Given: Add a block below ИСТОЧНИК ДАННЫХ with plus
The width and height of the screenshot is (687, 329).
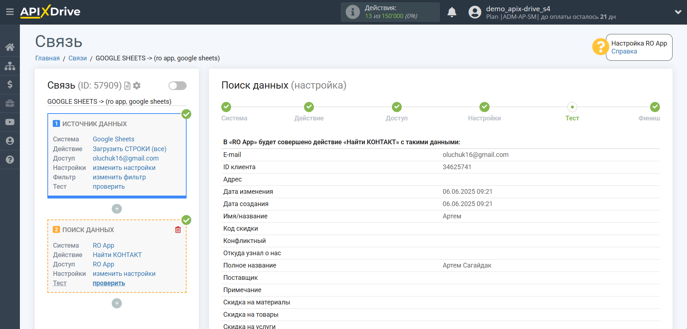Looking at the screenshot, I should click(116, 209).
